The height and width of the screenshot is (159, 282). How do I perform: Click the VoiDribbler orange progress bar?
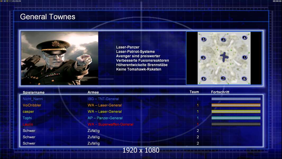pyautogui.click(x=236, y=105)
